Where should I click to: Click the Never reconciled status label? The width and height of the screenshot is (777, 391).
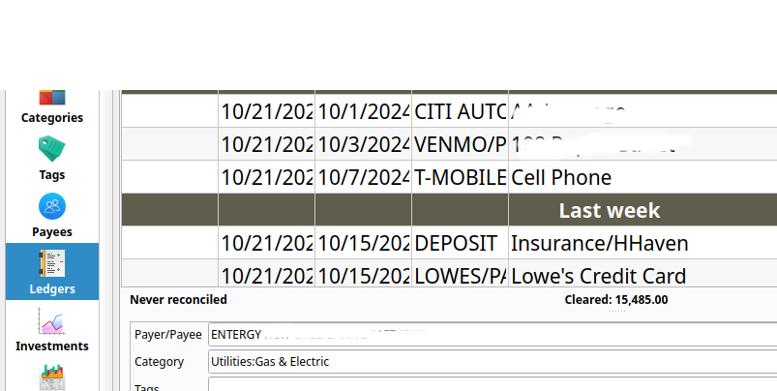click(178, 300)
